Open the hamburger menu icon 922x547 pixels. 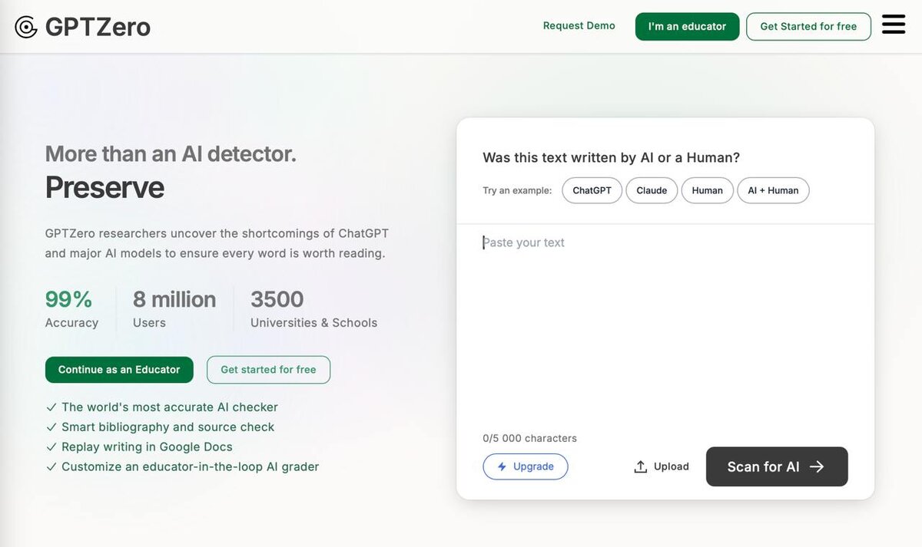click(894, 25)
